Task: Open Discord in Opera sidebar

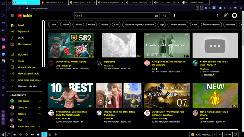Action: click(x=3, y=61)
